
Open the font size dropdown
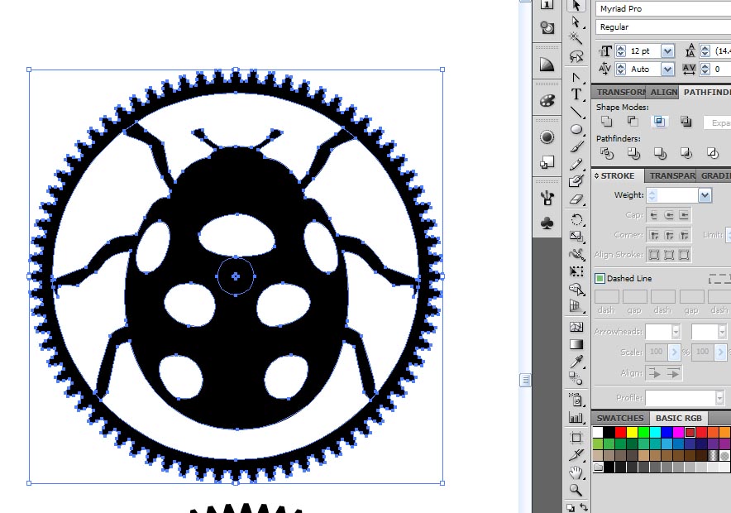click(x=667, y=51)
